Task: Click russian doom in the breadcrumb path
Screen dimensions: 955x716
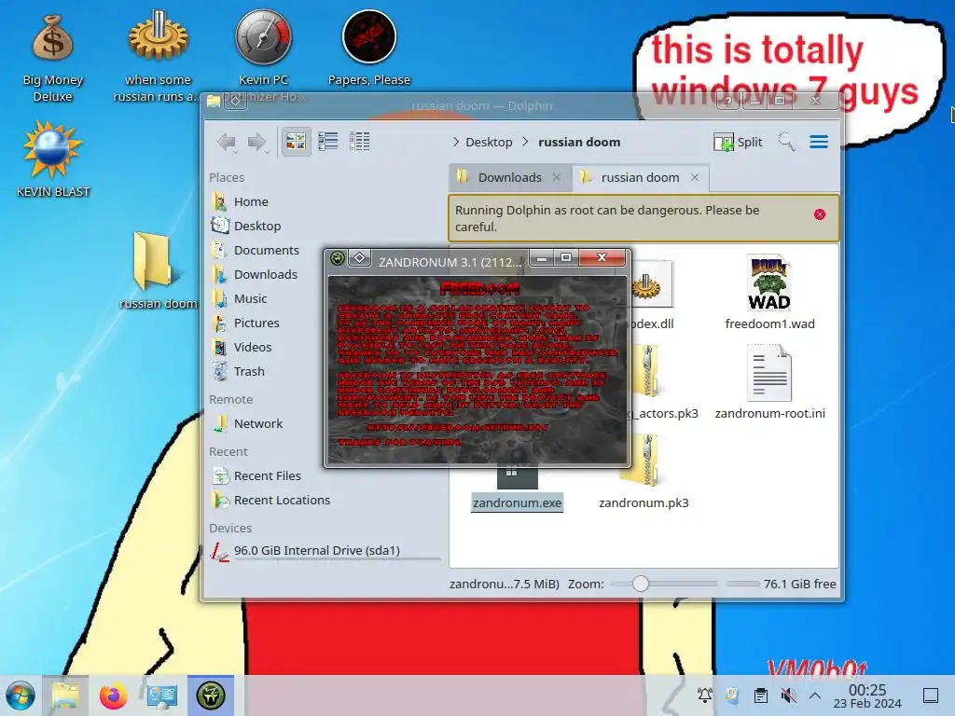Action: point(579,142)
